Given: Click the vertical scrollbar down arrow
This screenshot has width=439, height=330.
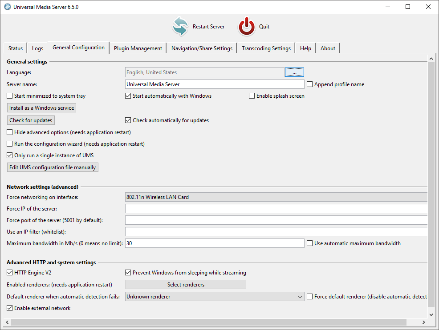Looking at the screenshot, I should 431,314.
